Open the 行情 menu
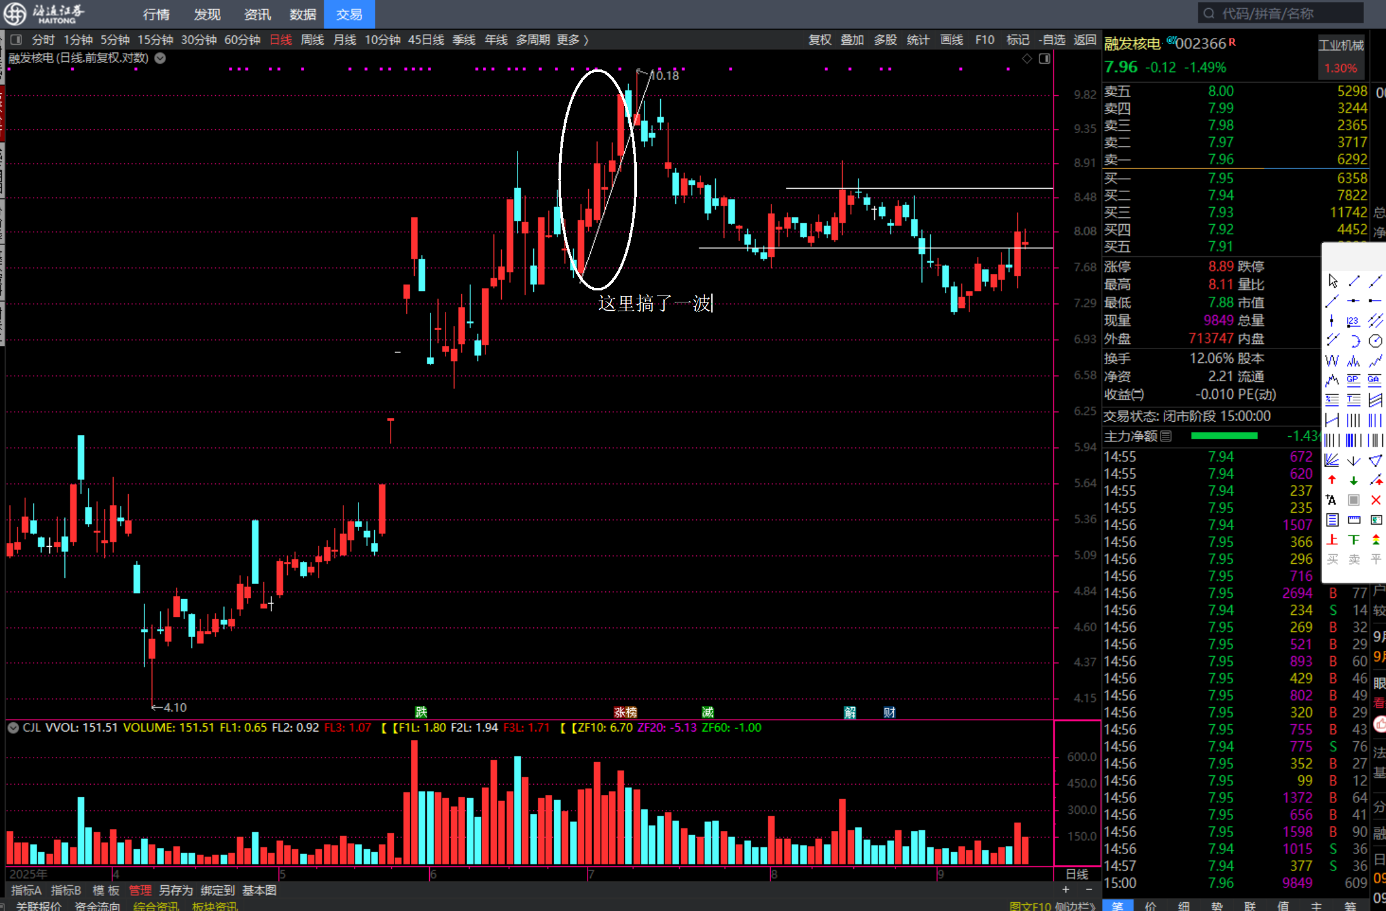 pos(156,14)
